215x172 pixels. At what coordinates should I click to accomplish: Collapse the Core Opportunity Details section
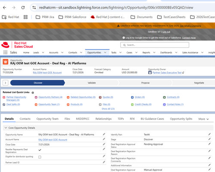[6, 128]
